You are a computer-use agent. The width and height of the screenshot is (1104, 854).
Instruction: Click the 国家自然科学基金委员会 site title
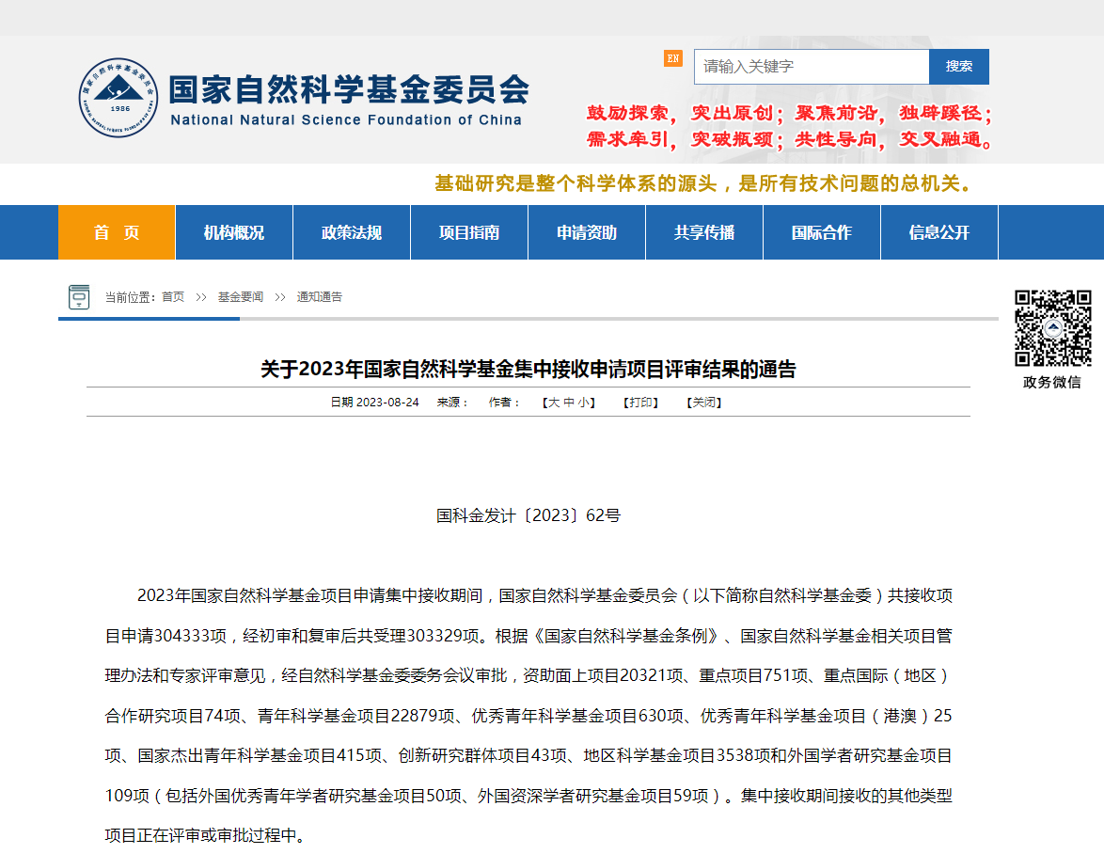click(x=349, y=89)
